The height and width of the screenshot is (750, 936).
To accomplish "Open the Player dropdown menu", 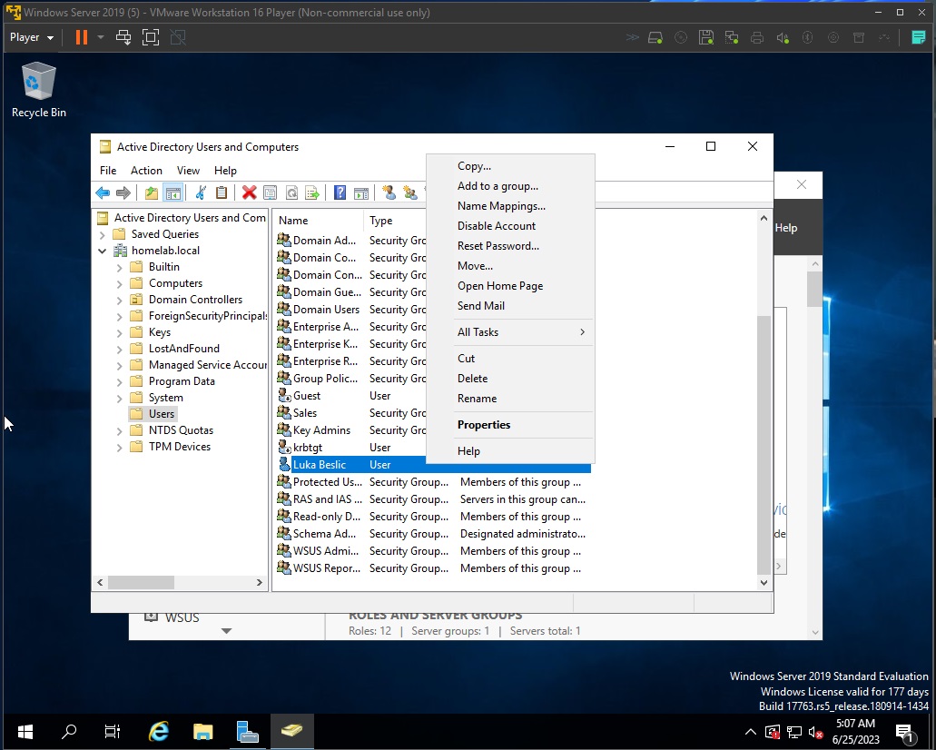I will [32, 37].
